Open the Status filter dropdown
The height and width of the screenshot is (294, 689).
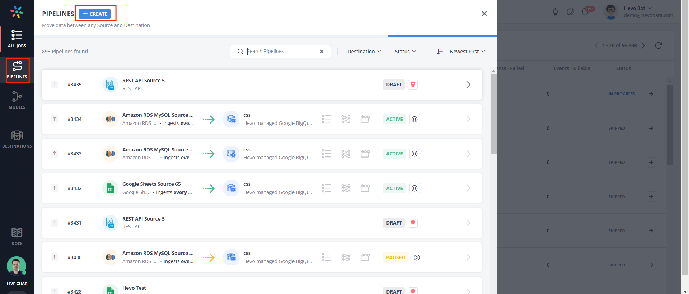click(x=406, y=52)
